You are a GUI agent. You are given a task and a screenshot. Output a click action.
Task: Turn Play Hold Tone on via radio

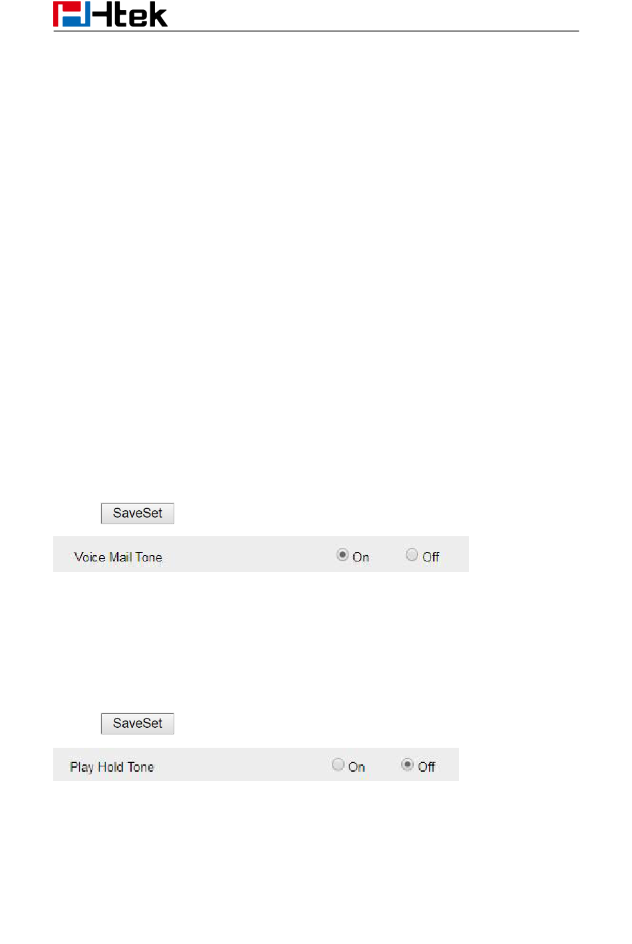(338, 764)
